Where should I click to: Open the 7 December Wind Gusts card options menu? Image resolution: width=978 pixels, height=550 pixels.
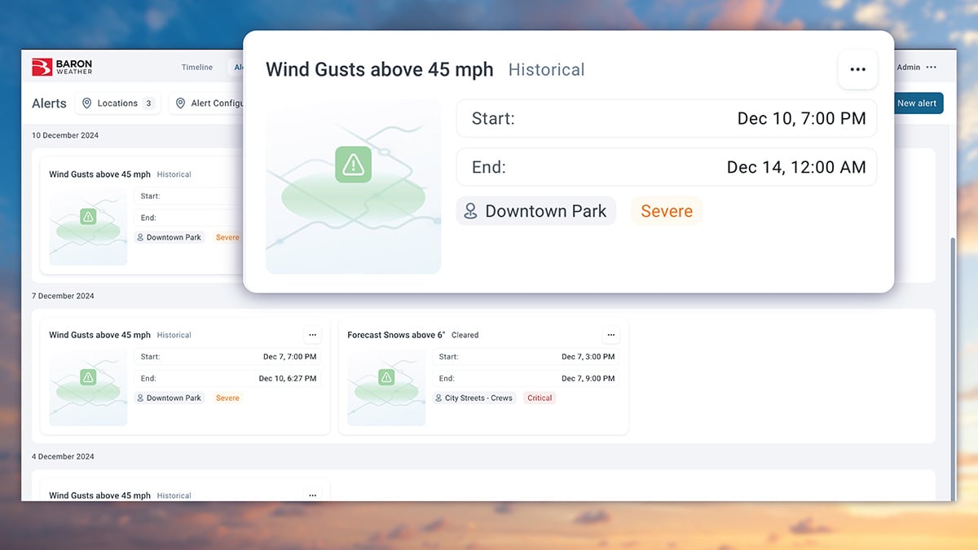point(312,335)
